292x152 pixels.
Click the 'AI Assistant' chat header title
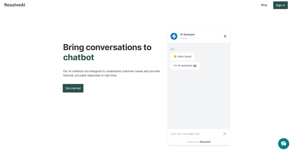coord(187,34)
